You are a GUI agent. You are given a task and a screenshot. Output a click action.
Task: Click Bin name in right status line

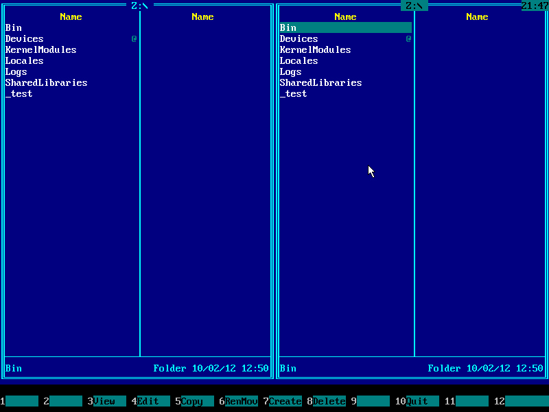pyautogui.click(x=288, y=368)
